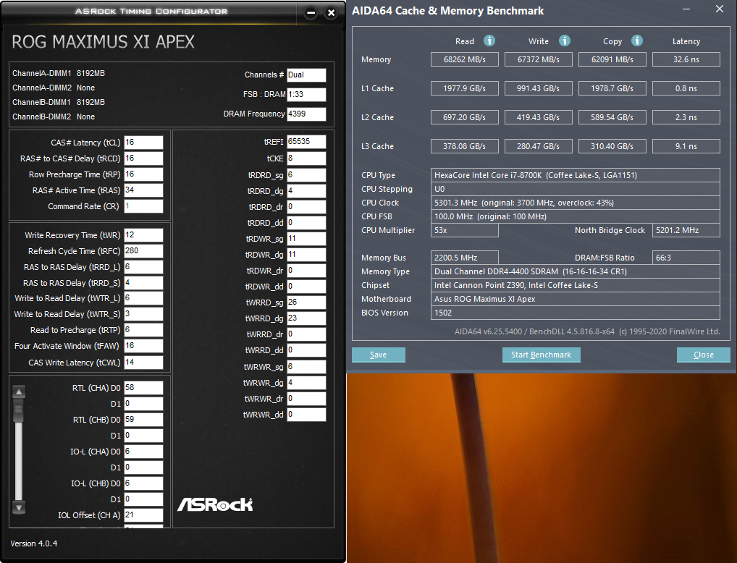
Task: Click the Memory Bus 2200.5 MHz value
Action: 464,258
